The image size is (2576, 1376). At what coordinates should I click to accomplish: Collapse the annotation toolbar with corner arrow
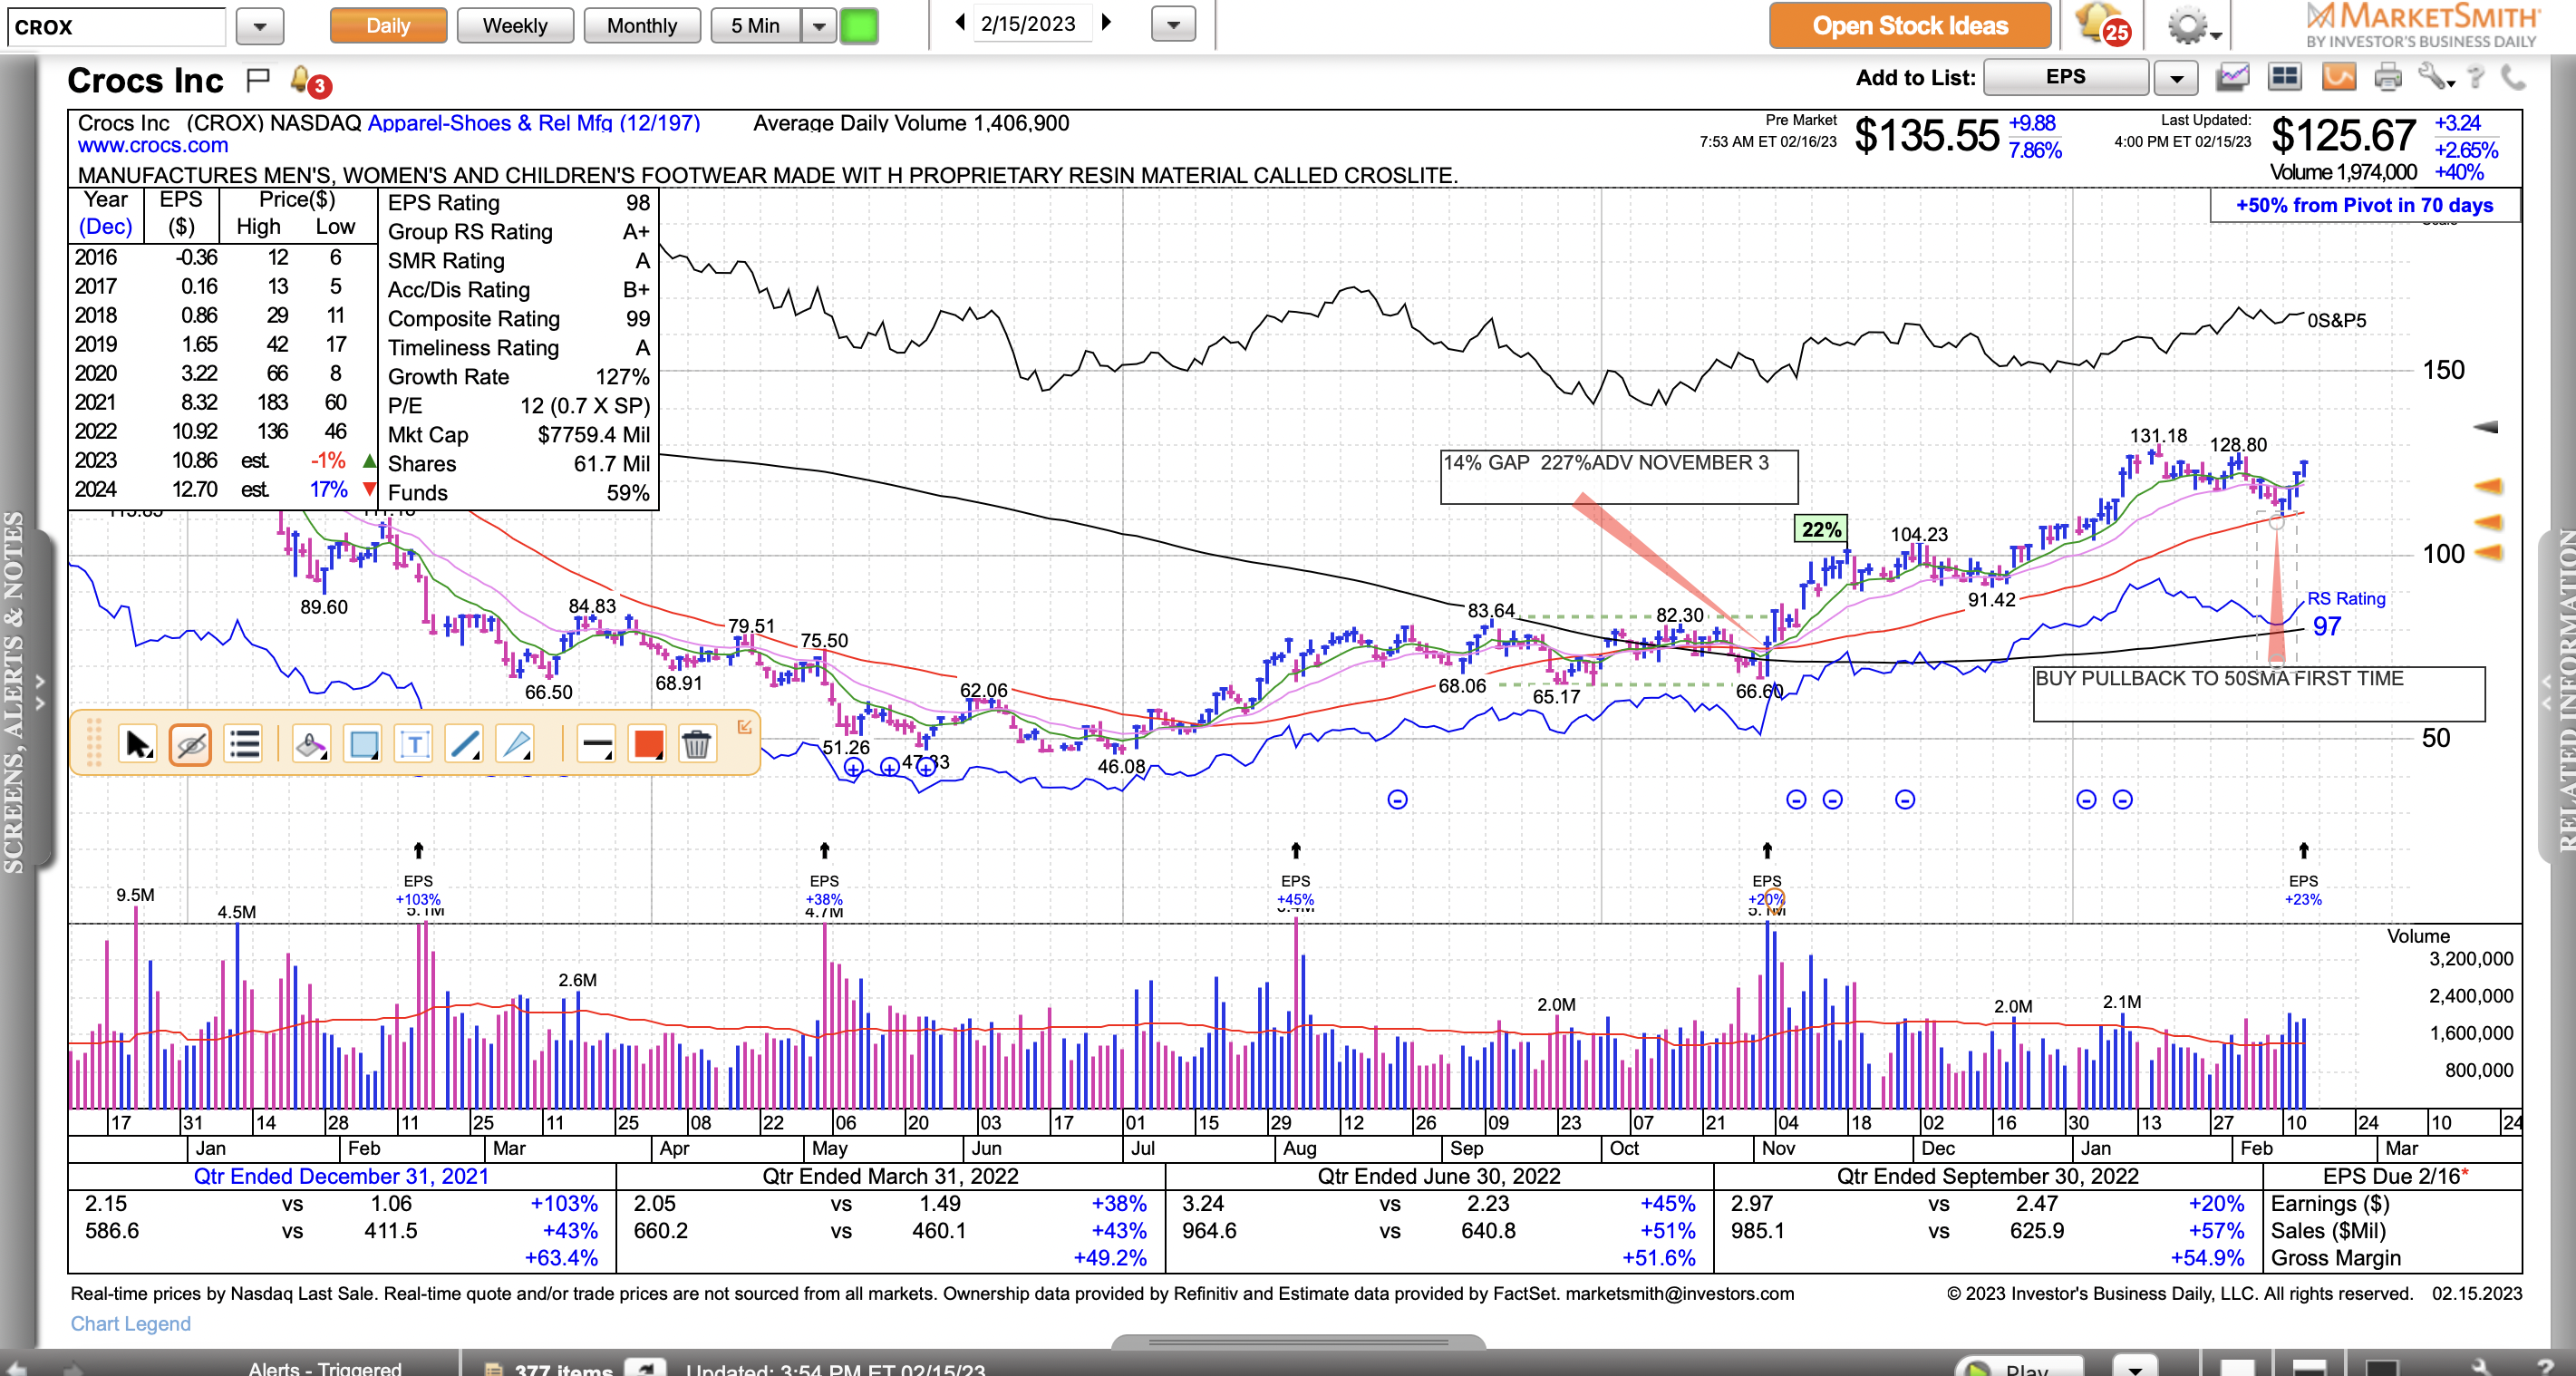(744, 727)
